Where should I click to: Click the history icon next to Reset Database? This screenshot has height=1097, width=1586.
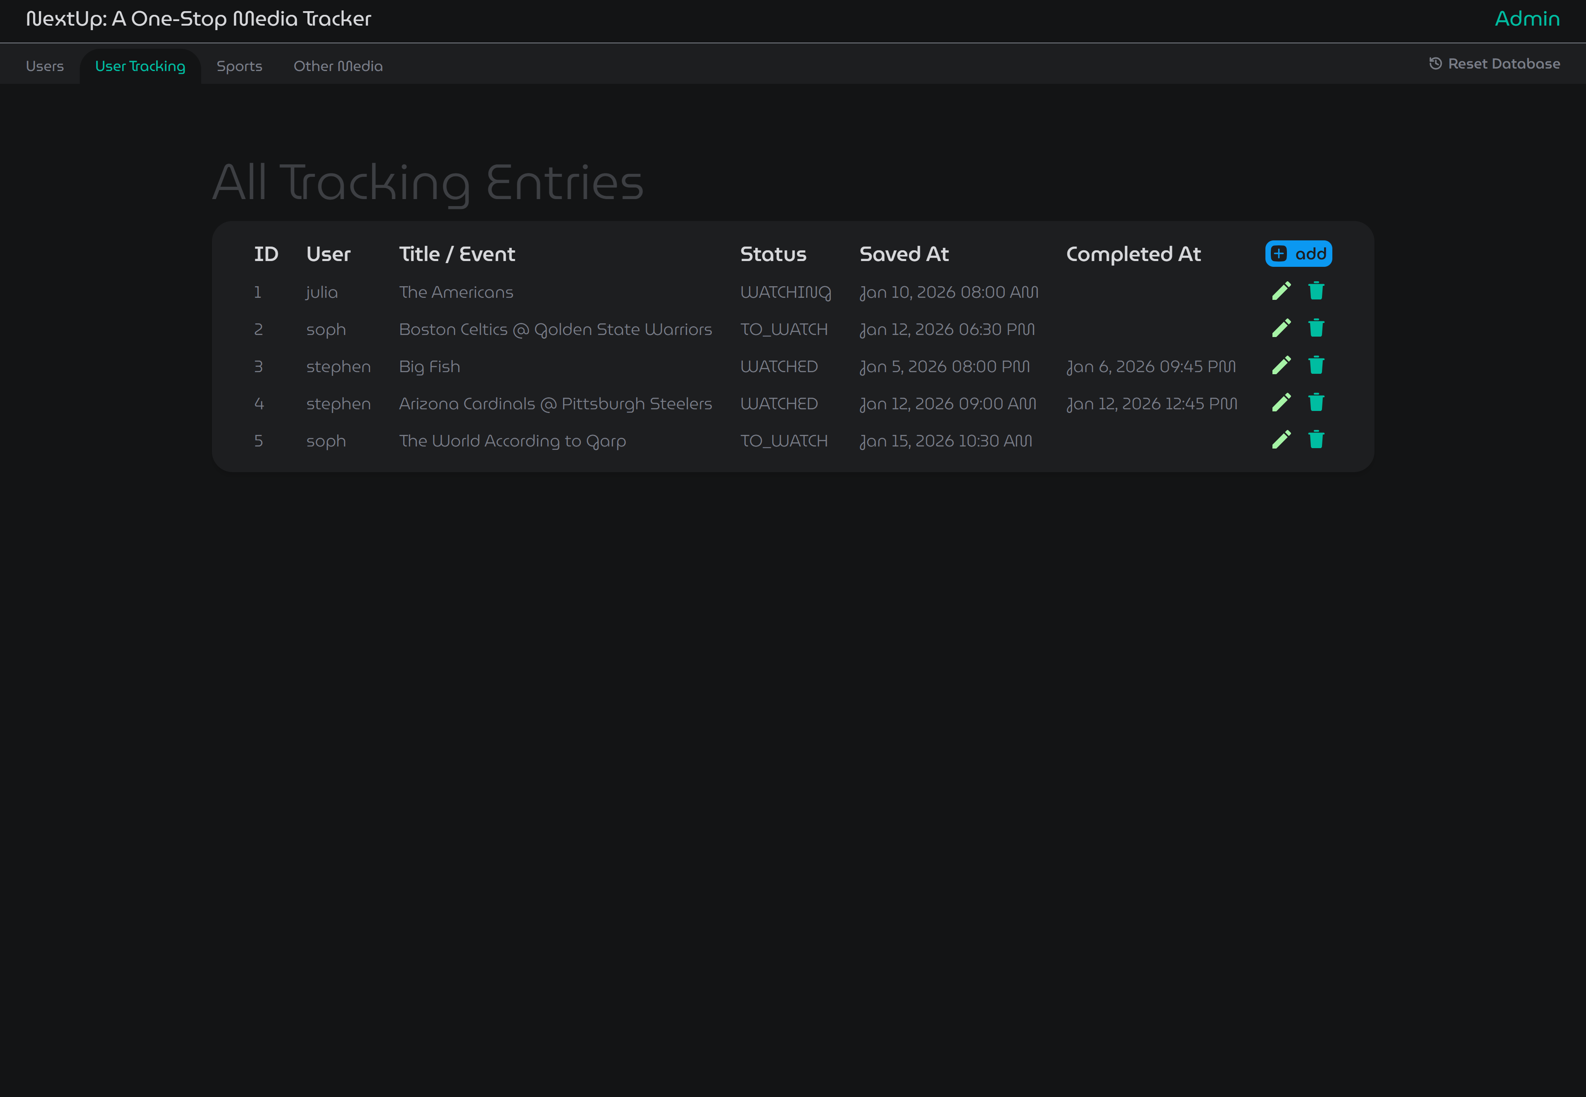[x=1436, y=63]
